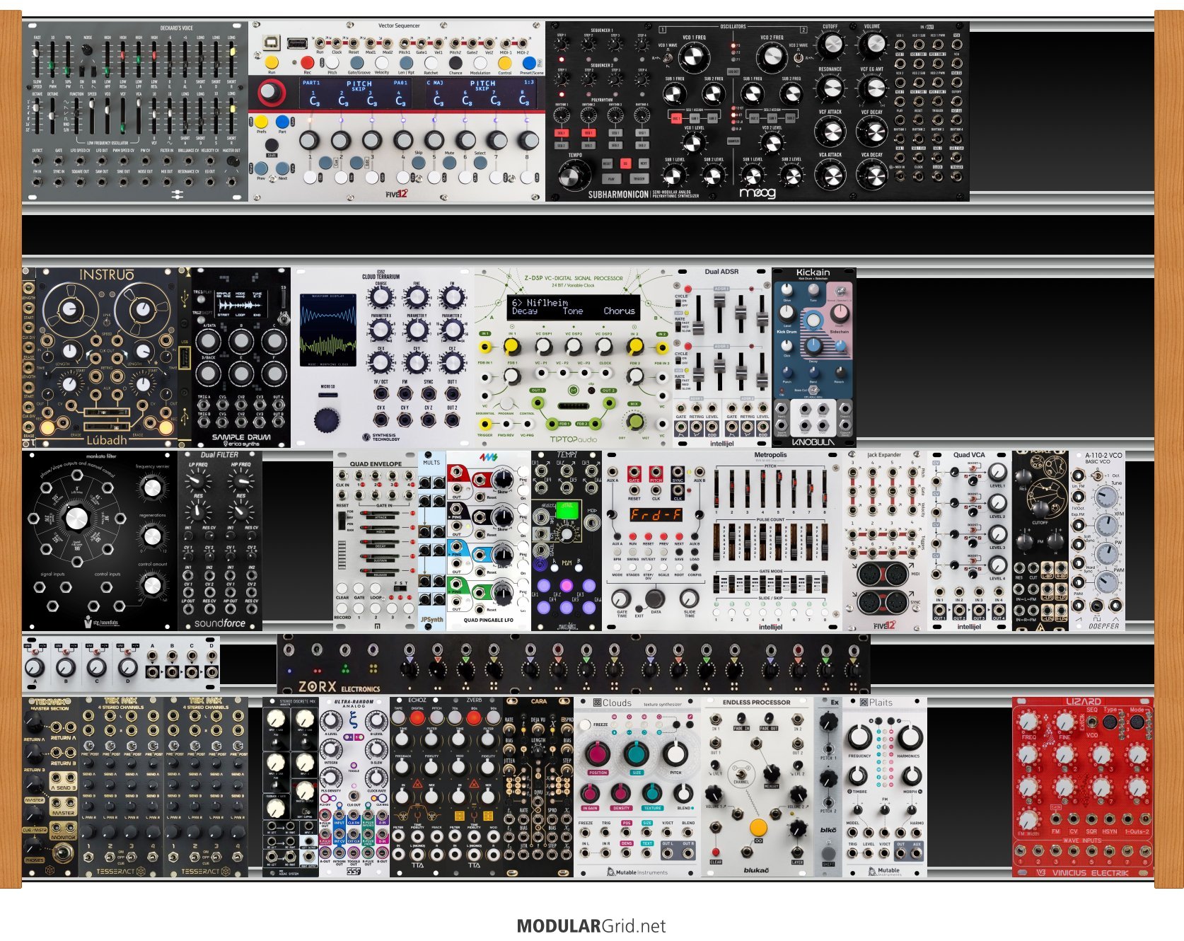This screenshot has height=941, width=1184.
Task: Click the Instruō logo on the Lúbadh module
Action: [107, 275]
